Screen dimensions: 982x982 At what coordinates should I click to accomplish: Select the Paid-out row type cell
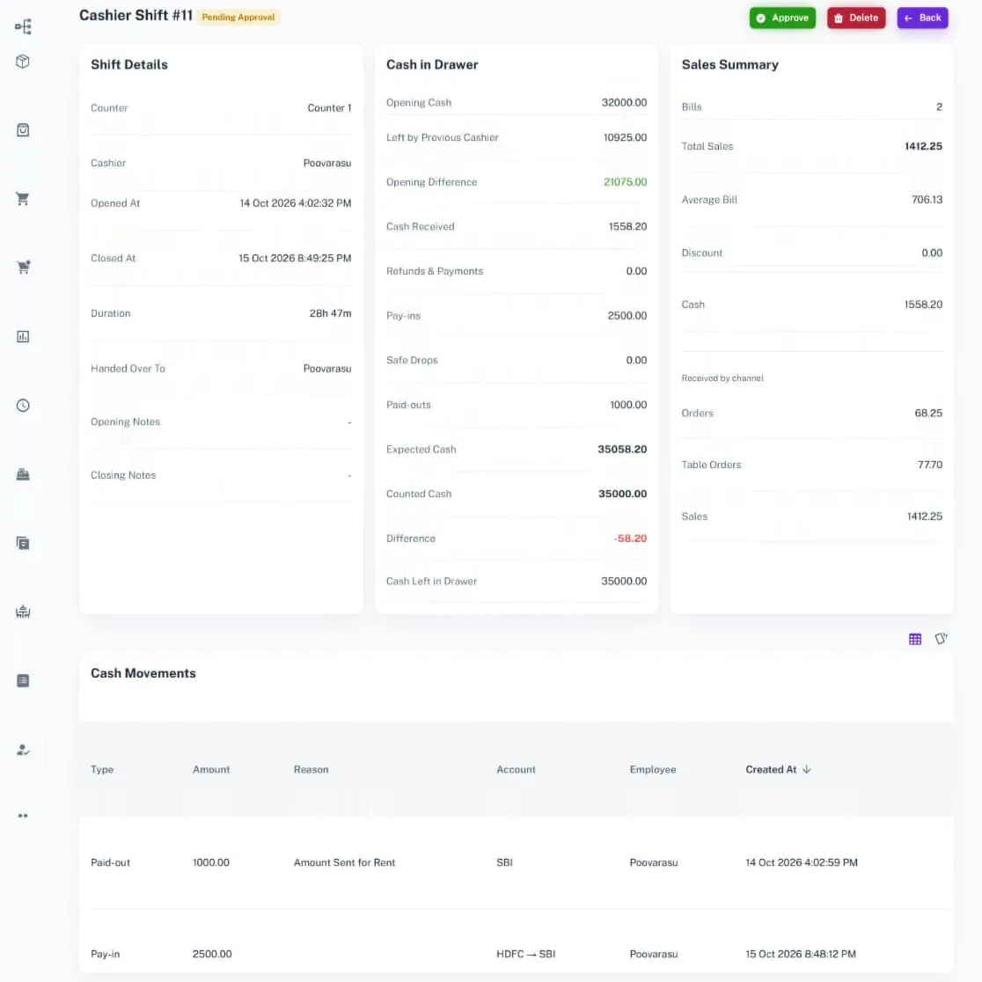(x=110, y=862)
